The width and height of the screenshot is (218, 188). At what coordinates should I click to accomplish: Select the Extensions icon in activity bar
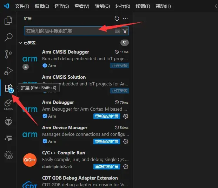9,89
